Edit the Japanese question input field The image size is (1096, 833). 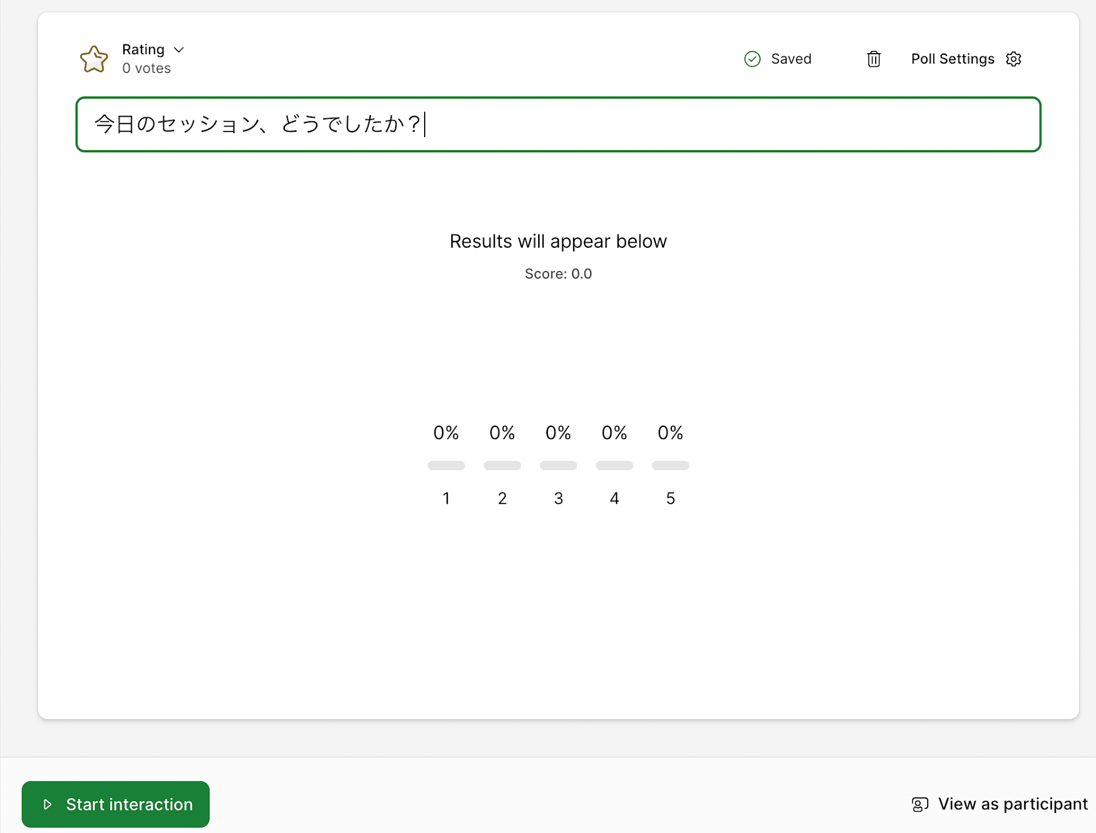(557, 123)
